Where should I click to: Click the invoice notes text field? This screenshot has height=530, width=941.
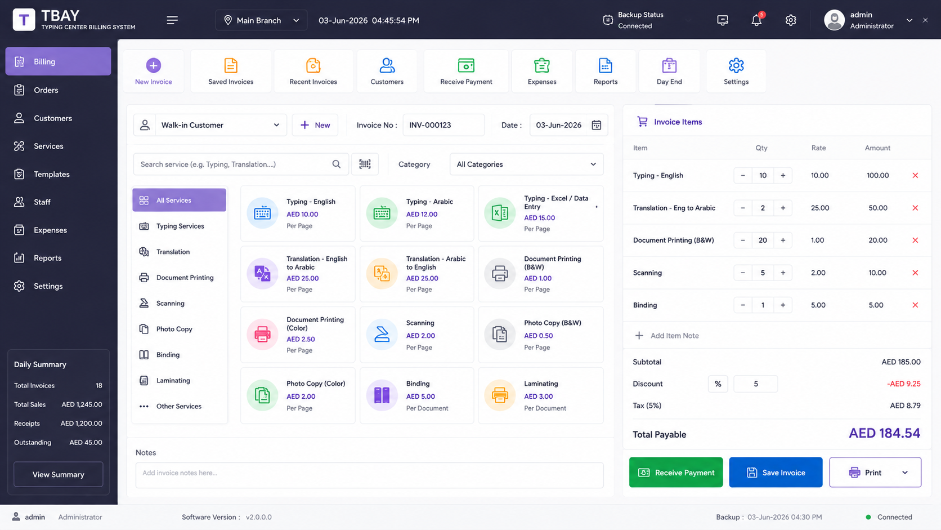369,475
